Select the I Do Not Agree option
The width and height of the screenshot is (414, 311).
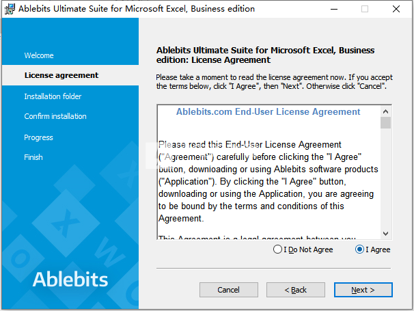[x=303, y=249]
